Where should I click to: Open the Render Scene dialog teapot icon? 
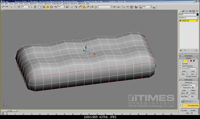[140, 7]
